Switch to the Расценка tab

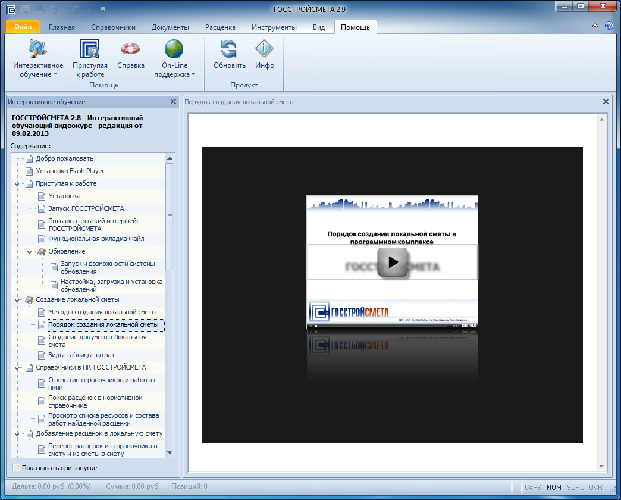(220, 27)
